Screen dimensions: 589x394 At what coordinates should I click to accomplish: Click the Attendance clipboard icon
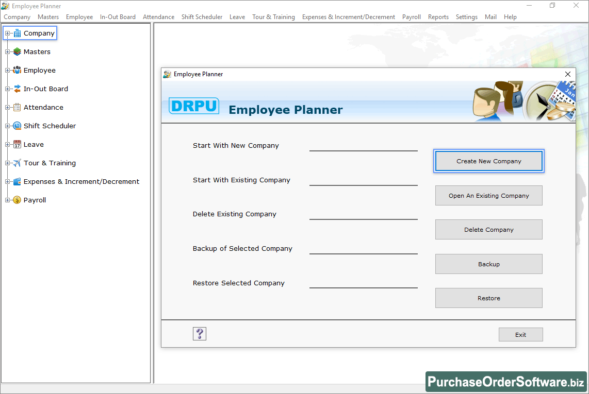point(18,107)
